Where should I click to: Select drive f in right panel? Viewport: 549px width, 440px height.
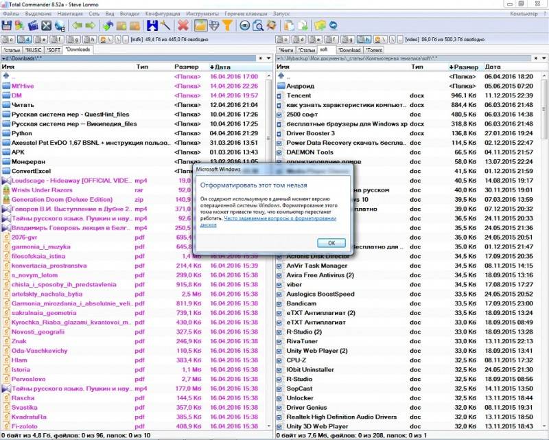[x=331, y=40]
